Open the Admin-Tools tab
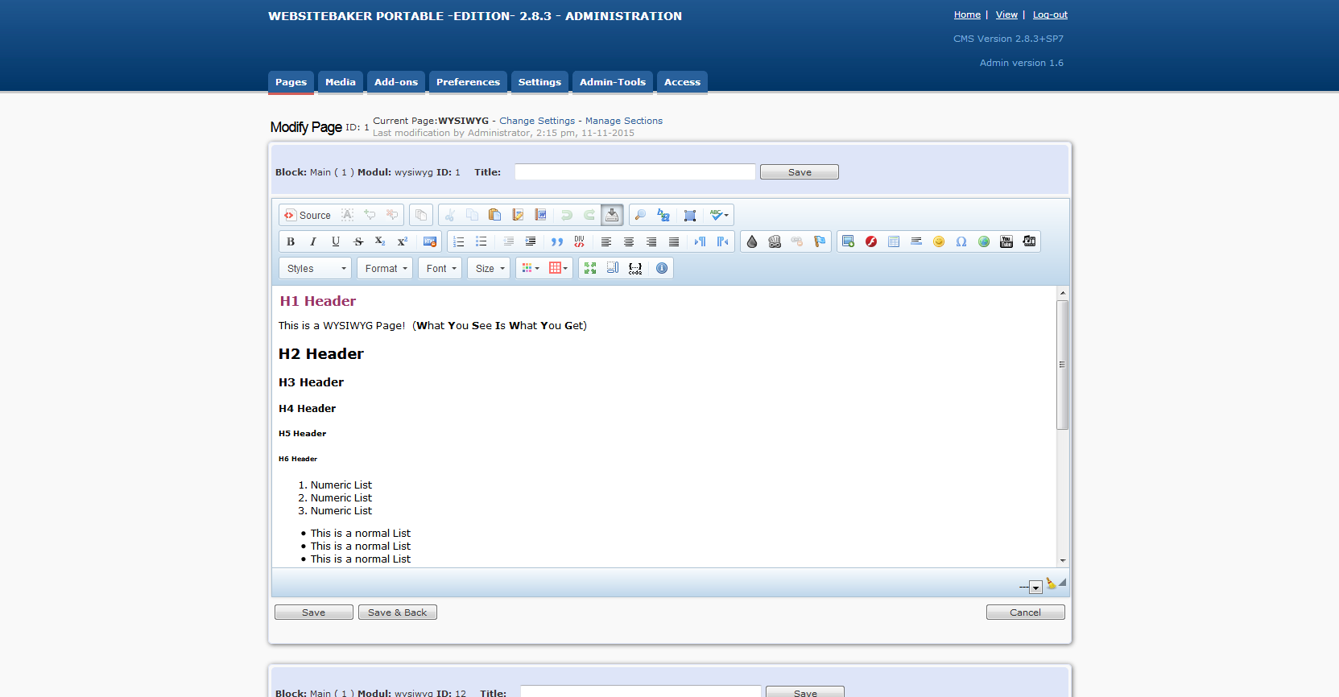The width and height of the screenshot is (1339, 697). [x=613, y=82]
